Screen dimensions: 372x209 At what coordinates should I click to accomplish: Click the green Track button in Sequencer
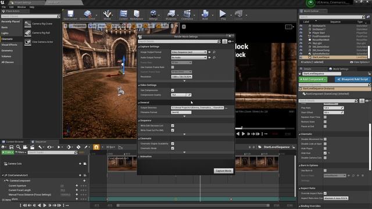8,152
